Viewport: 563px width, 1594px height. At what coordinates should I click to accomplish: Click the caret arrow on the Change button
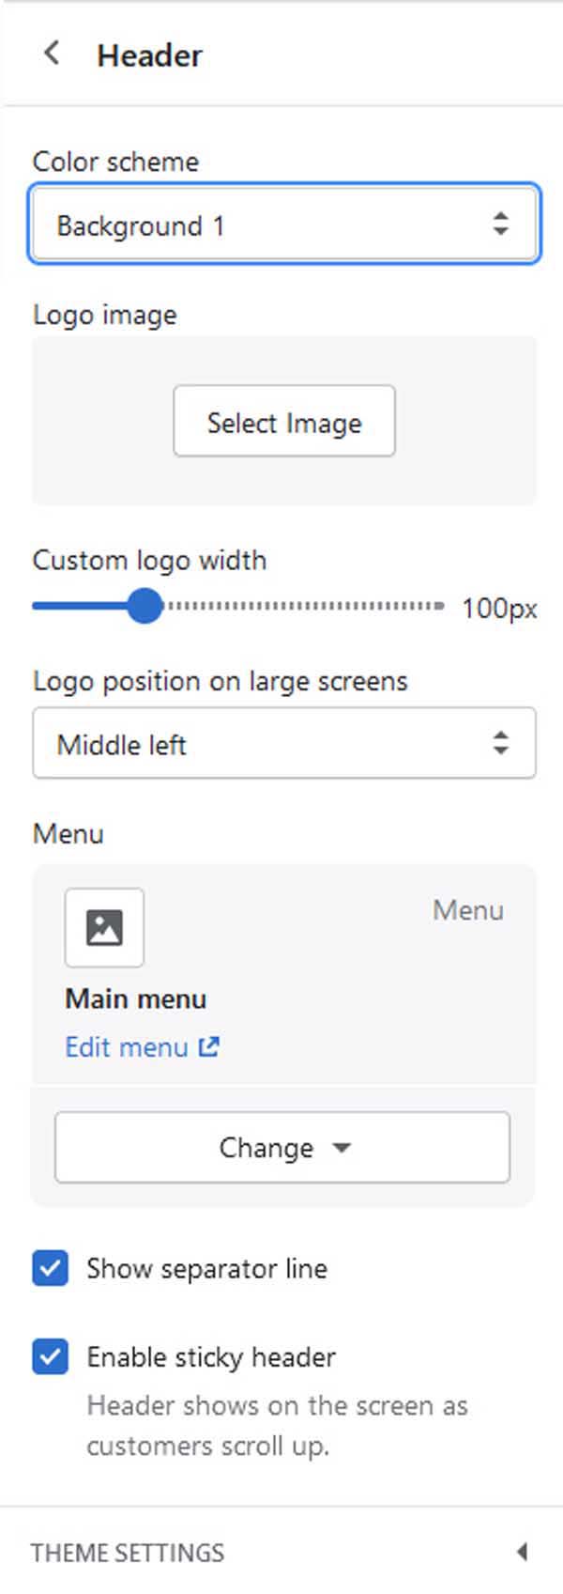tap(342, 1148)
